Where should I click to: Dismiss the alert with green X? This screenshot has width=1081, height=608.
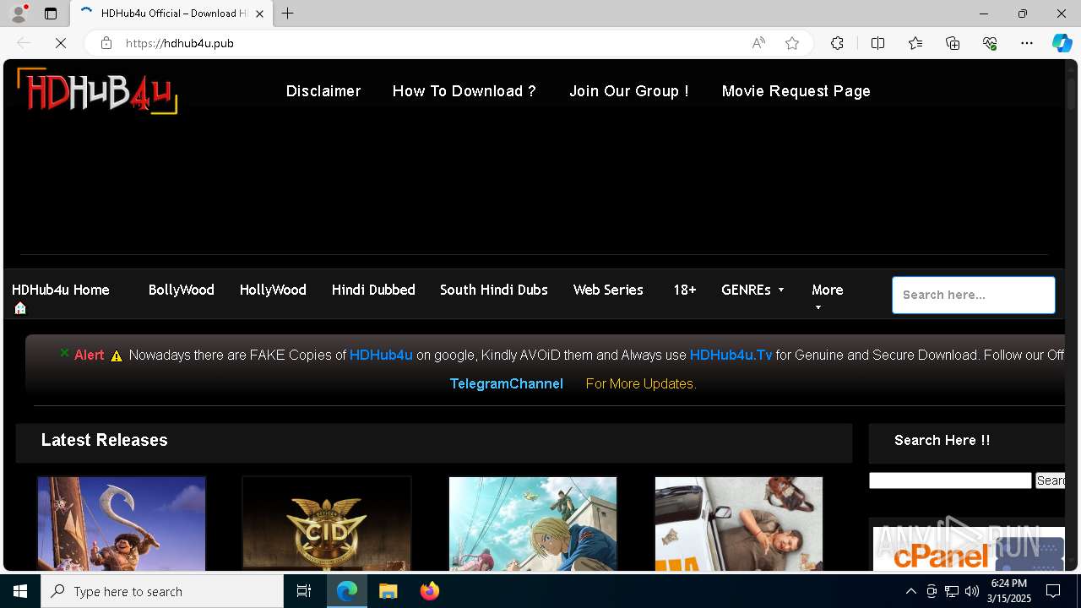[x=64, y=353]
